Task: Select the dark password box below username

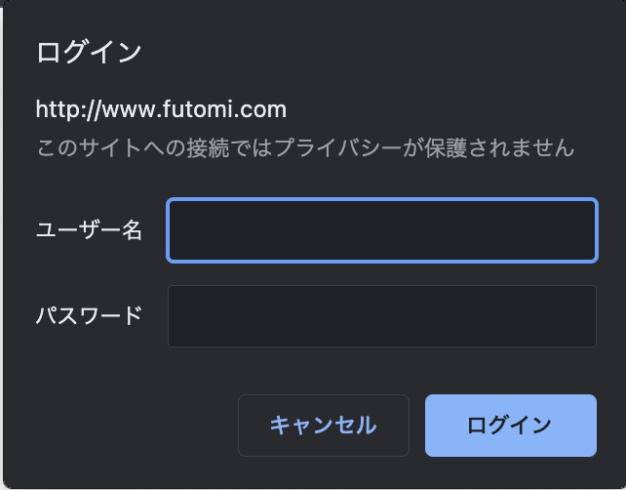Action: 382,316
